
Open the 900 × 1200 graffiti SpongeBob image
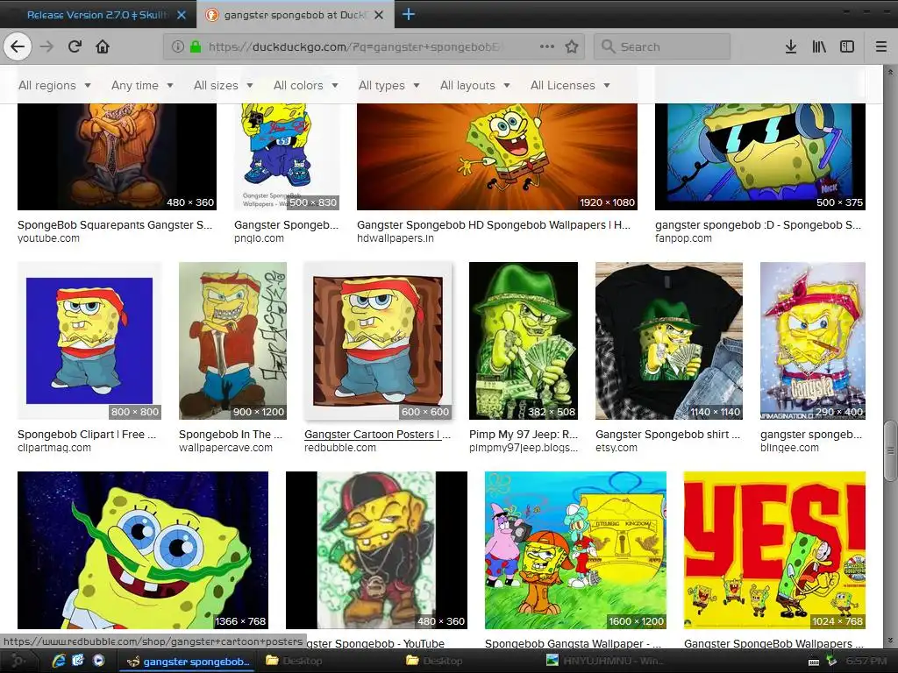(x=232, y=341)
